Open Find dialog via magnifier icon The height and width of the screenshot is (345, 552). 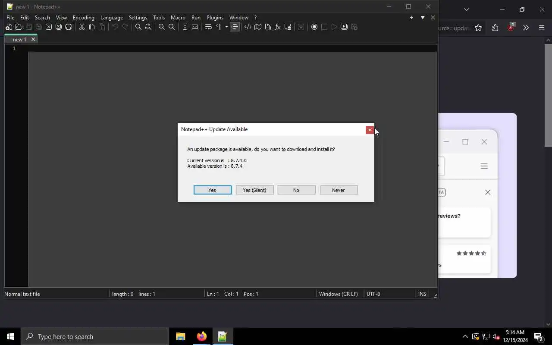click(138, 27)
